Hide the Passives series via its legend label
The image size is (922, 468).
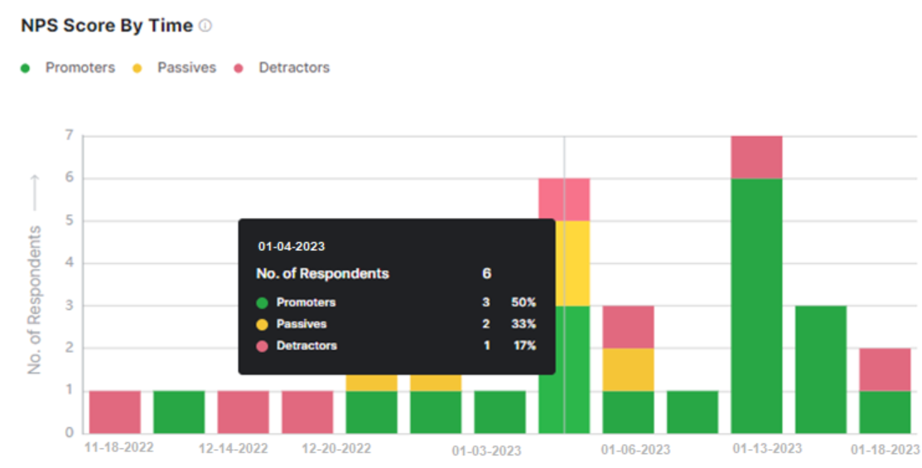click(186, 68)
